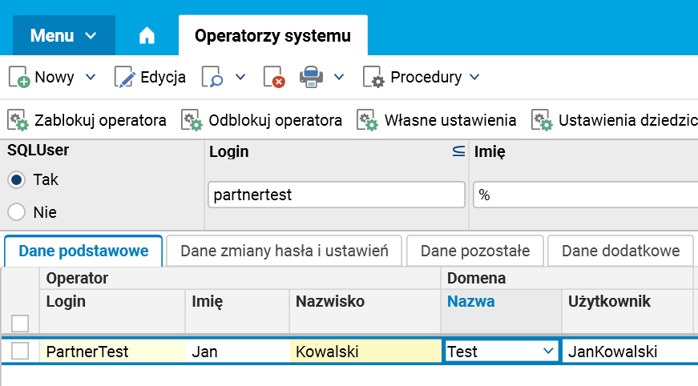Click the home icon tab
The width and height of the screenshot is (698, 386).
[x=147, y=36]
